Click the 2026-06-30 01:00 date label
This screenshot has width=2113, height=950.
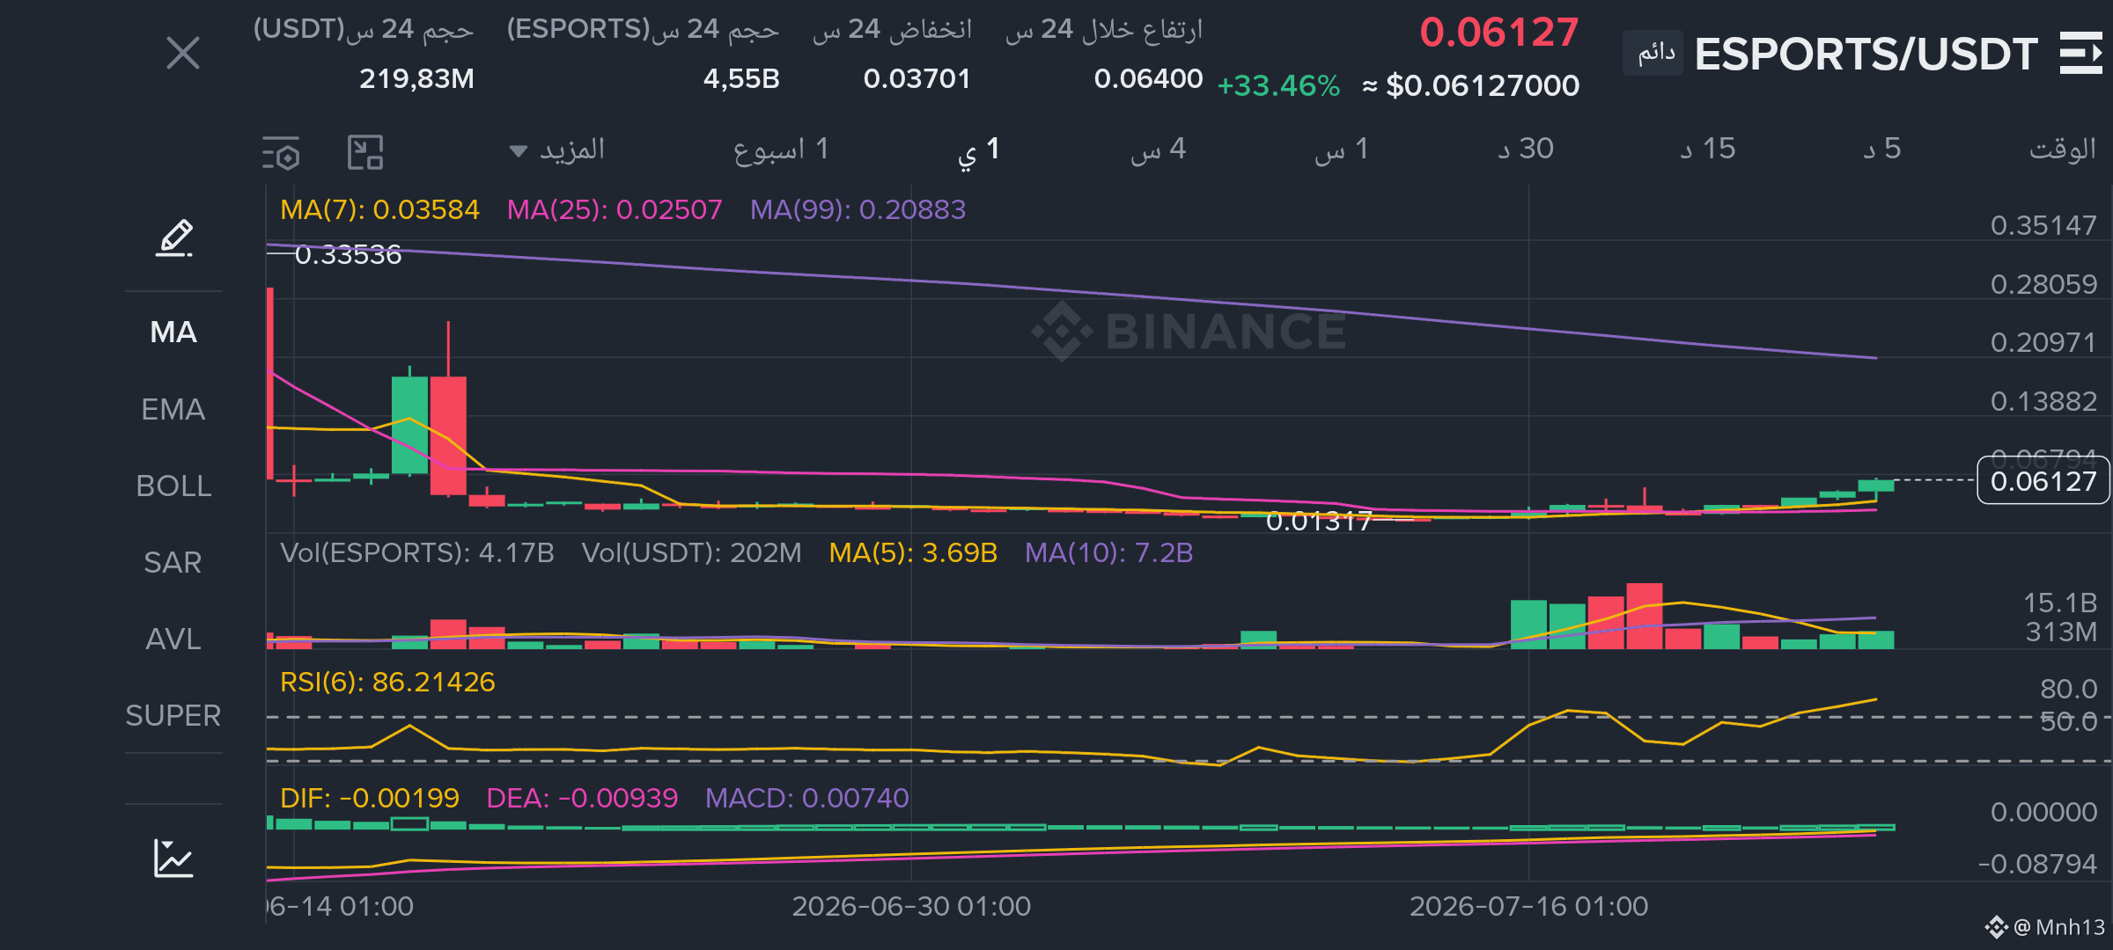pos(911,907)
